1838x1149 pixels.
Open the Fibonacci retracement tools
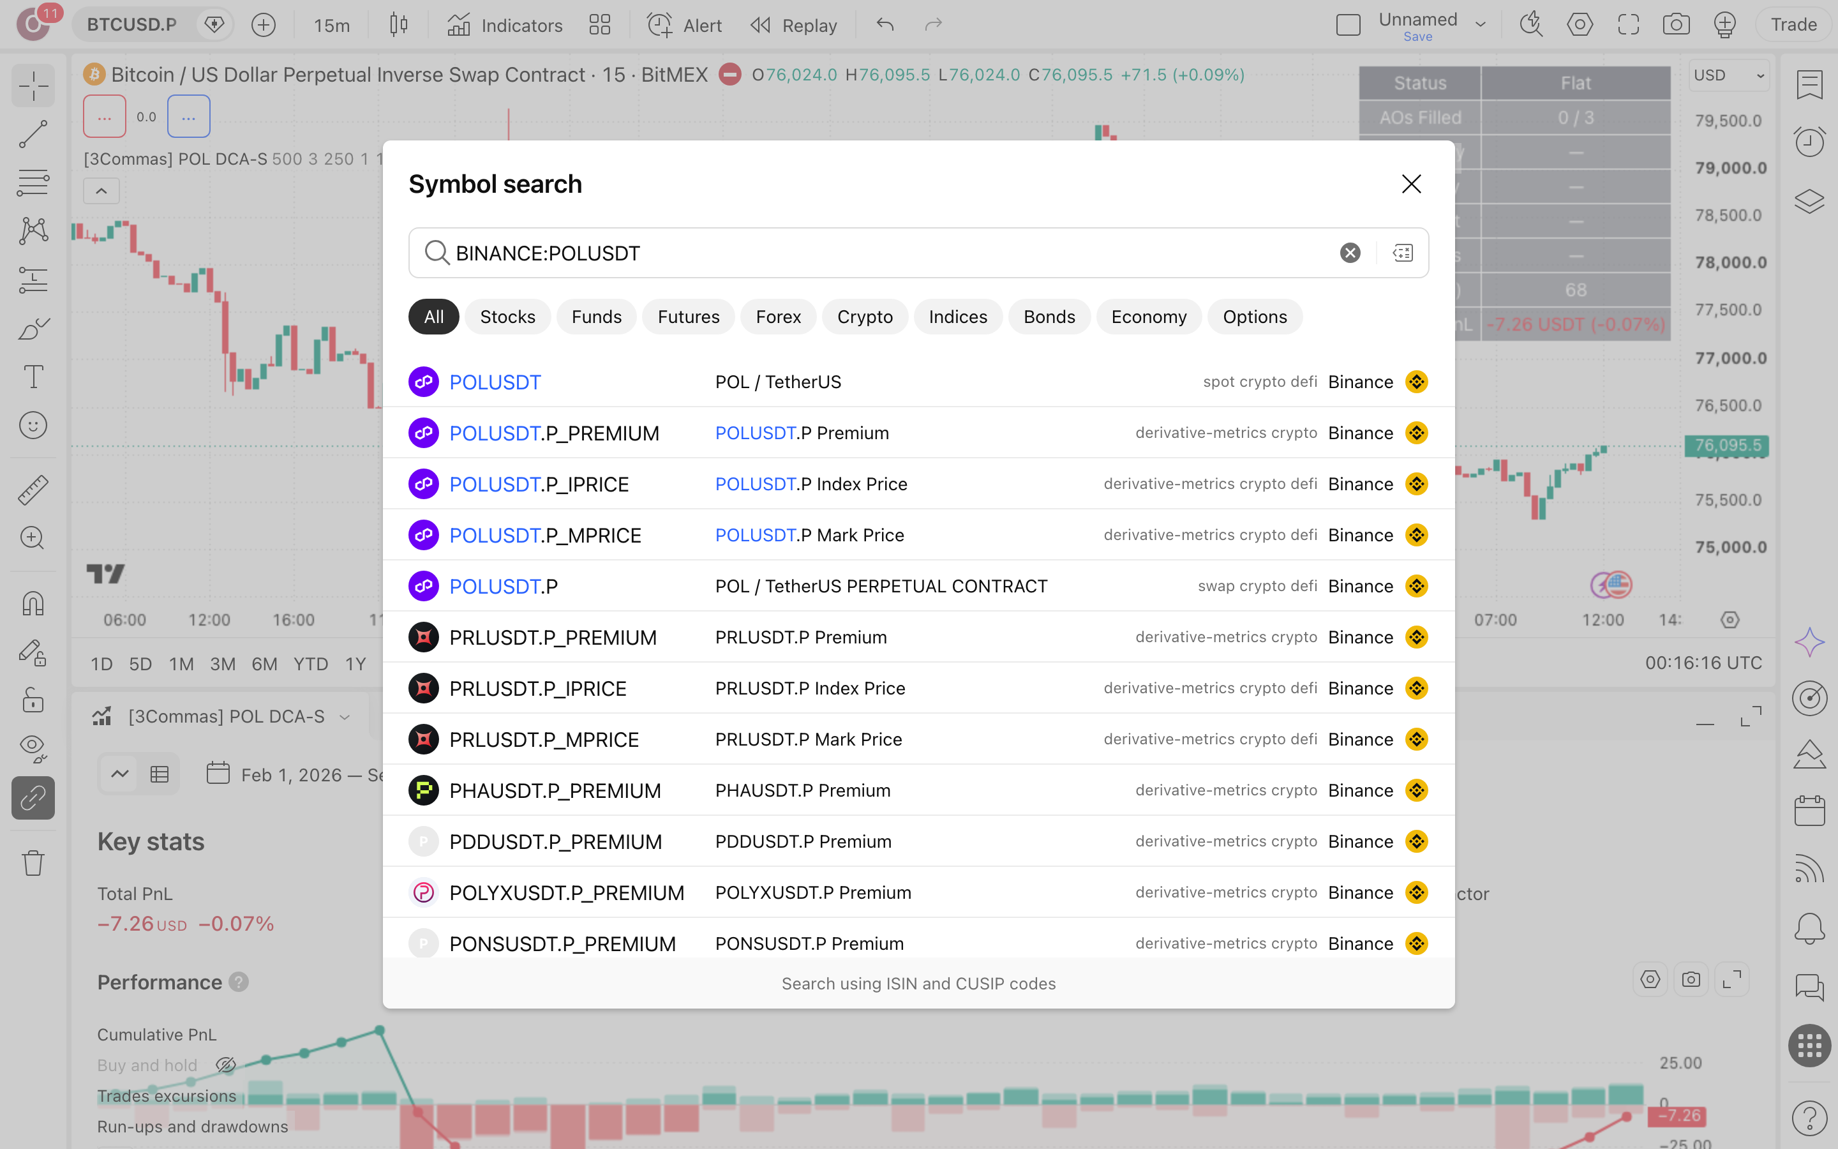(x=33, y=183)
